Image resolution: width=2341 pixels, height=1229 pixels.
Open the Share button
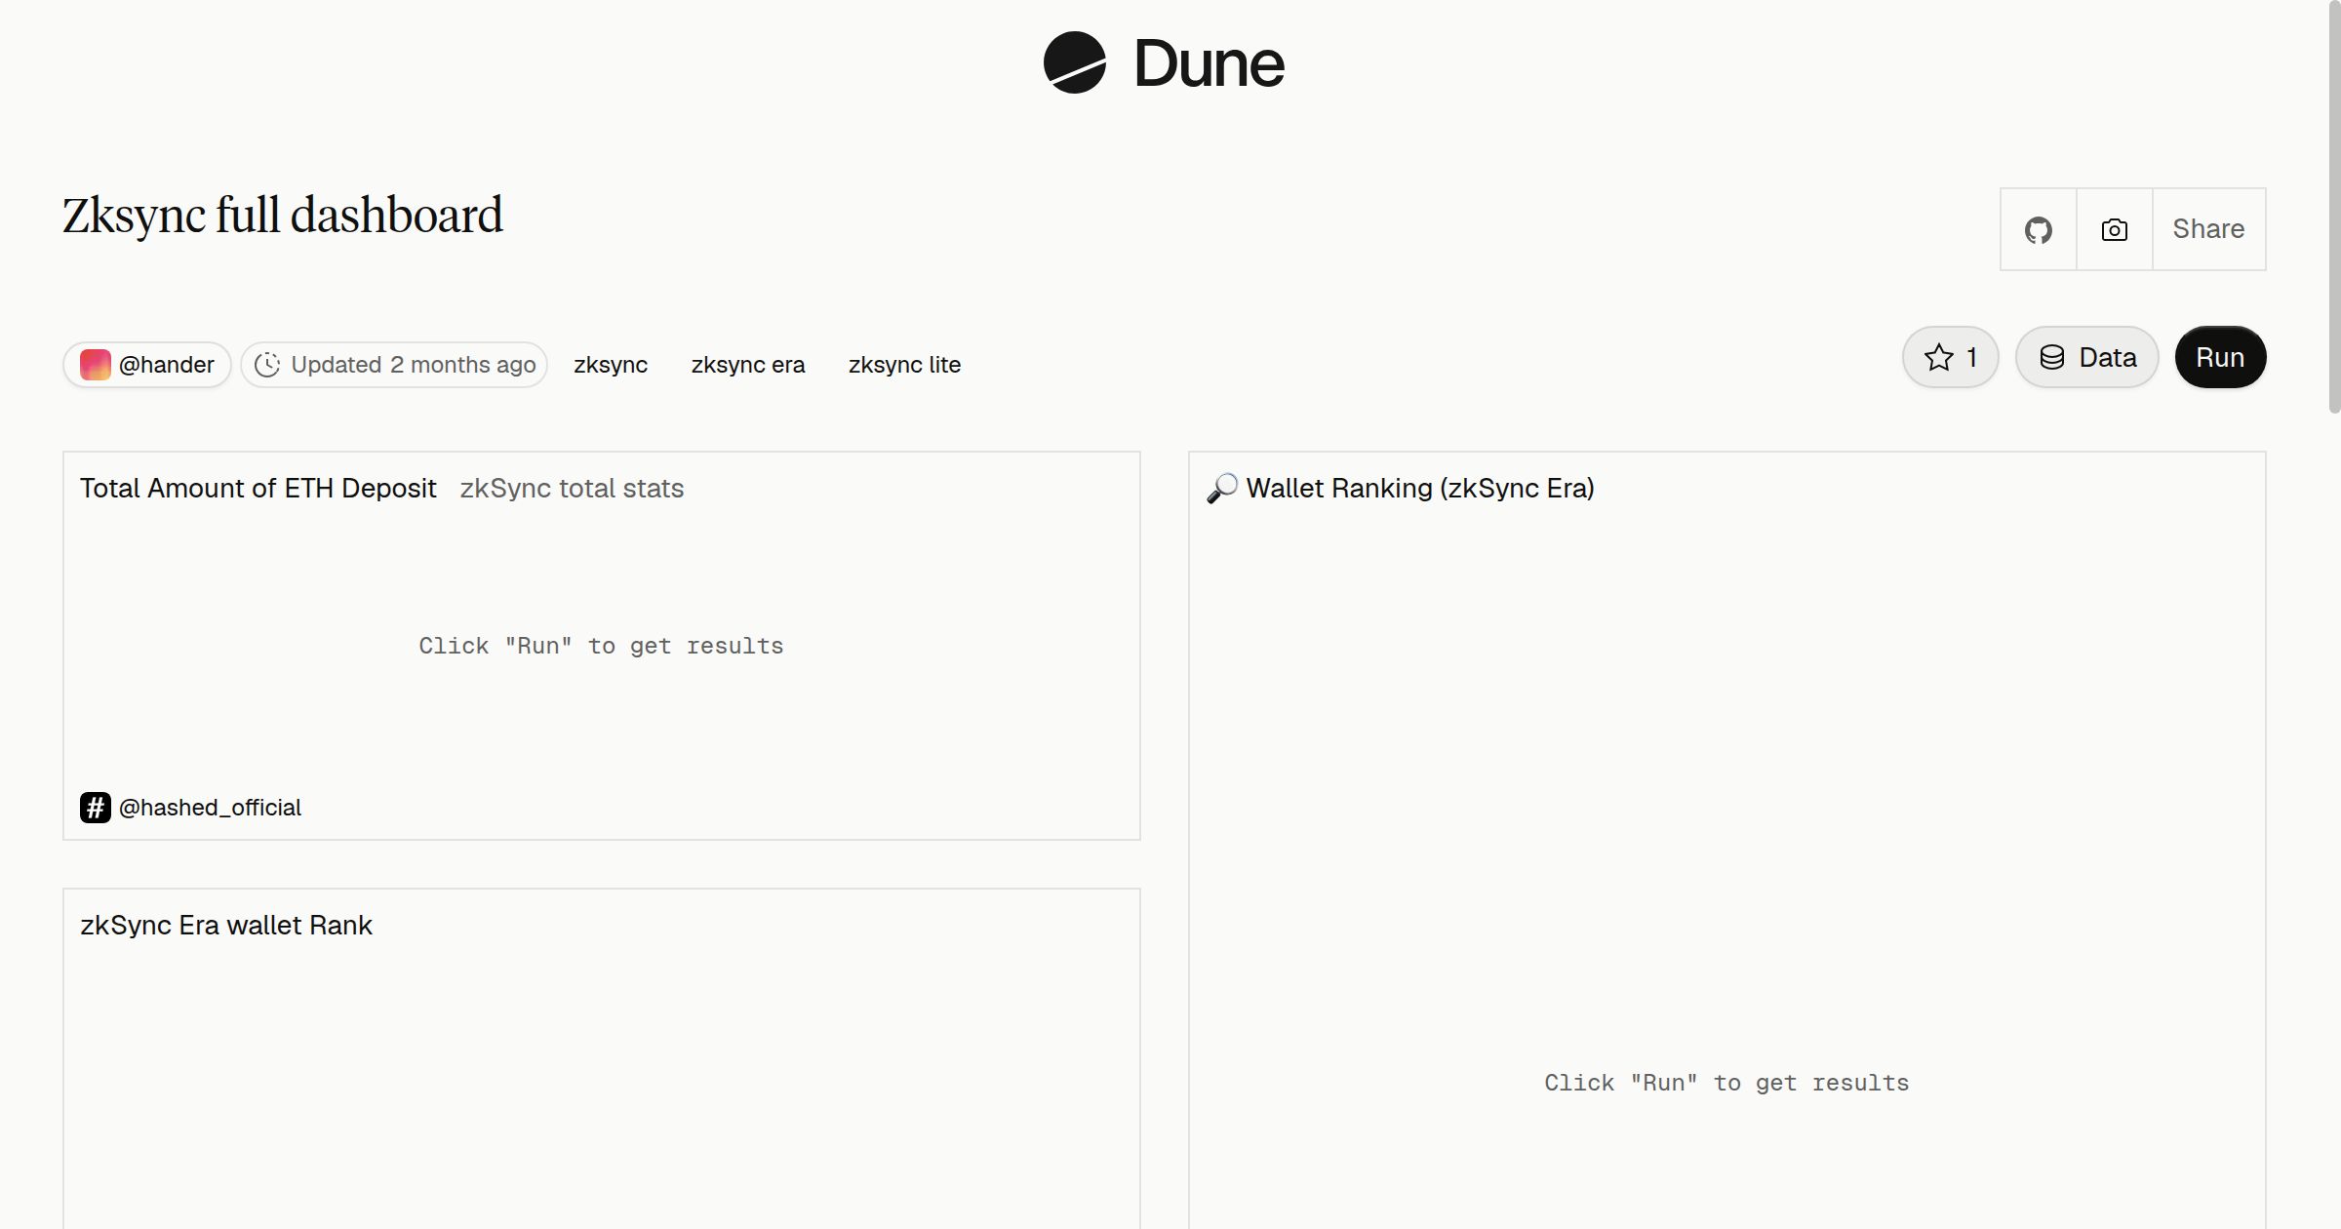[2208, 229]
